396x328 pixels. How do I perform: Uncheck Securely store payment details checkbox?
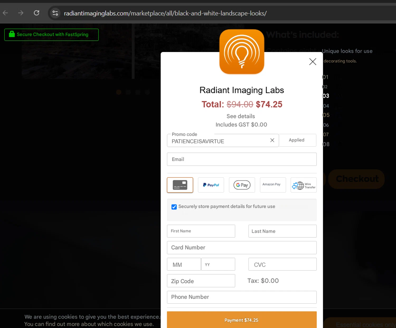[174, 207]
